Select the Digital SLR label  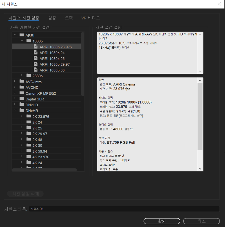coord(35,99)
